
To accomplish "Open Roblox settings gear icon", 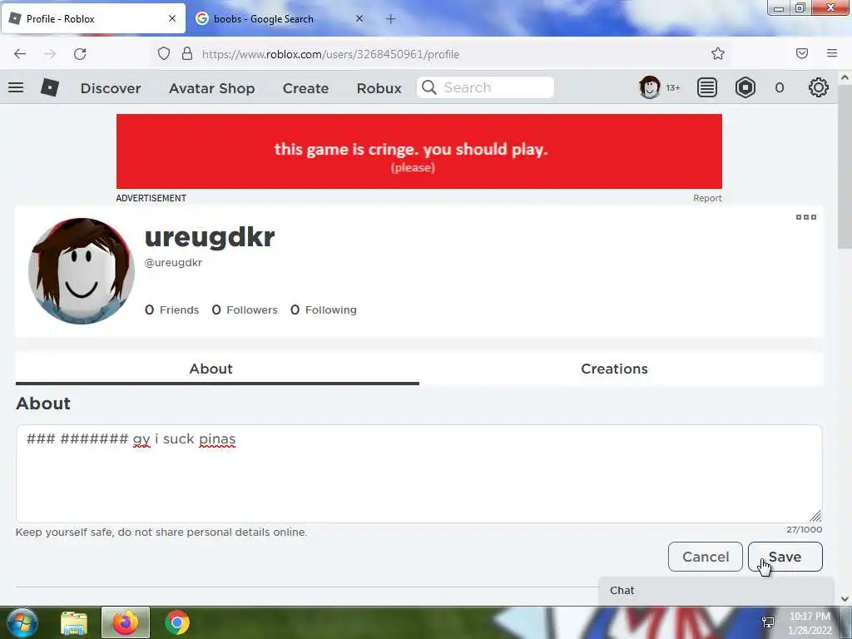I will [x=819, y=87].
